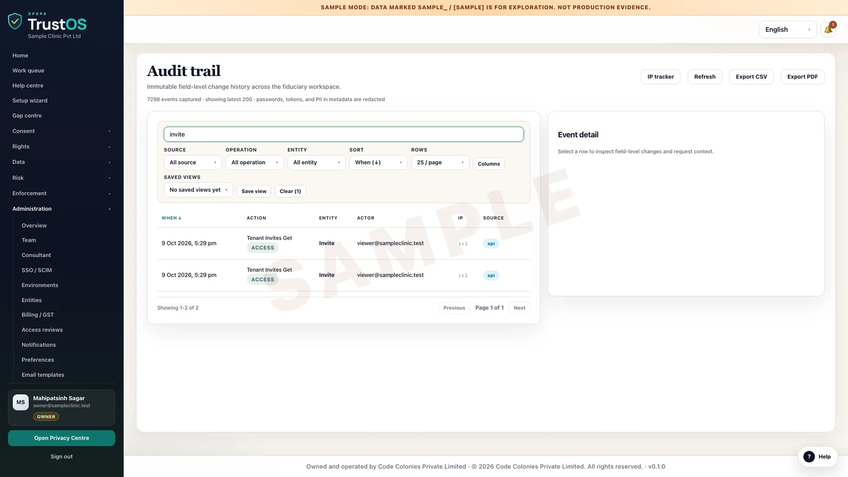Open Gap centre in sidebar
This screenshot has height=477, width=848.
(x=27, y=116)
